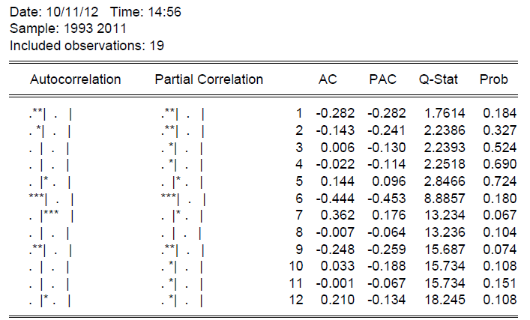Image resolution: width=530 pixels, height=320 pixels.
Task: Select Prob value 0.690
Action: 500,164
